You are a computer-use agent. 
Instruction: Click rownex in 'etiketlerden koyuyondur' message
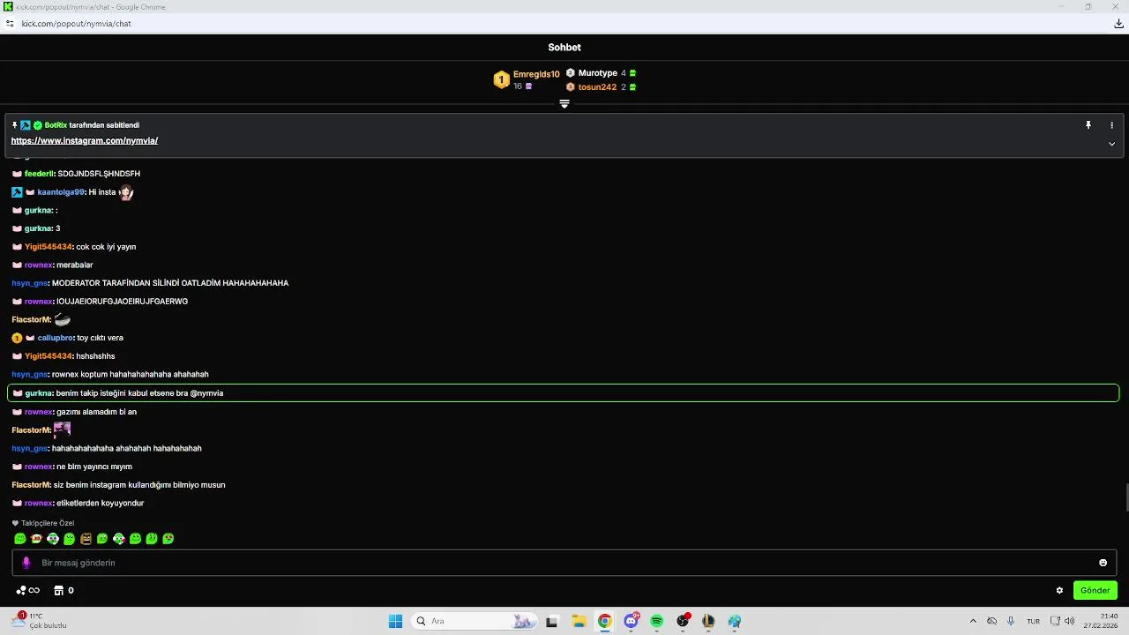click(x=39, y=504)
